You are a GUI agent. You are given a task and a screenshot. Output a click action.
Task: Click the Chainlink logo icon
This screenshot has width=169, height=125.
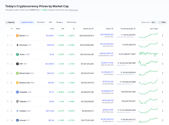coord(17,92)
